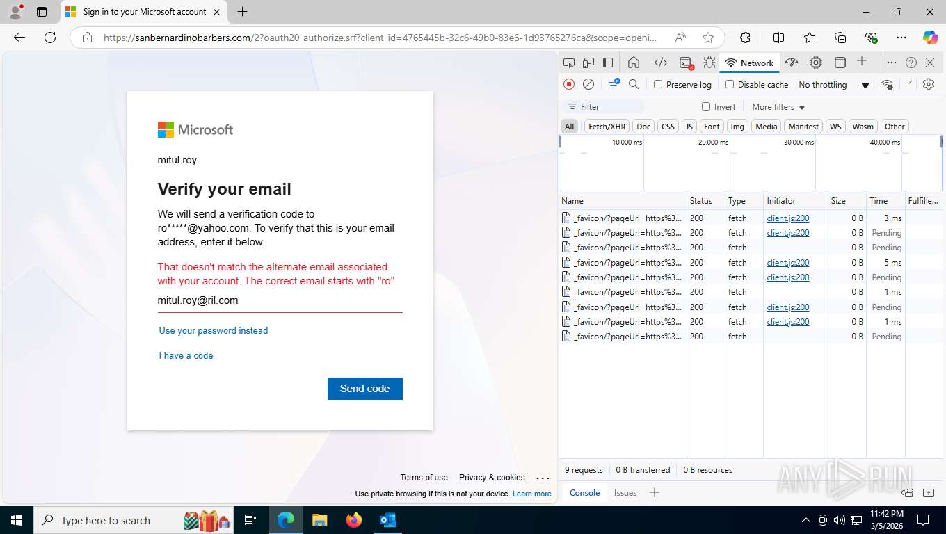Click the browser address bar URL
946x534 pixels.
pyautogui.click(x=379, y=38)
